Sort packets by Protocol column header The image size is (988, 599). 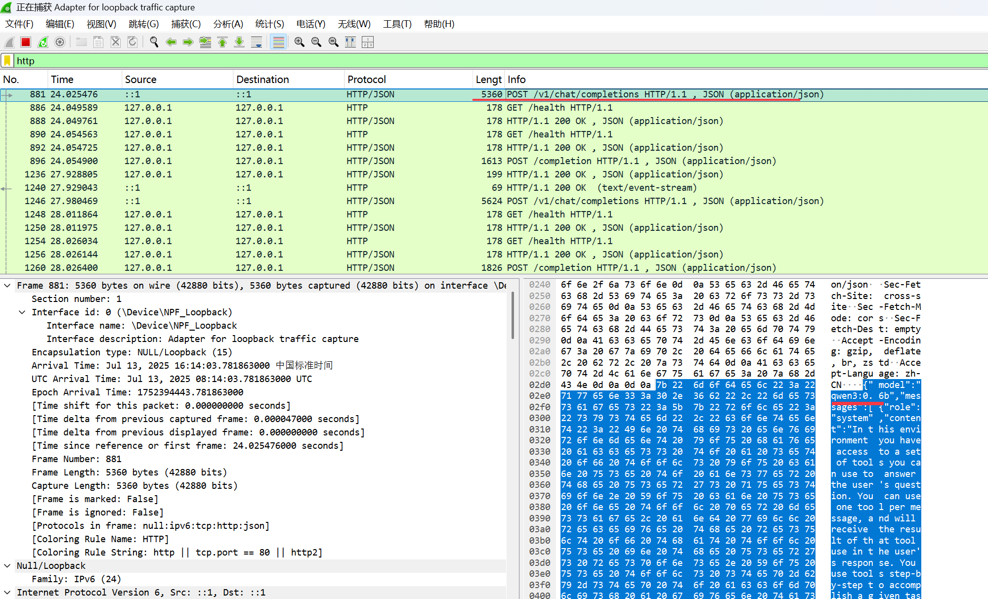tap(366, 80)
